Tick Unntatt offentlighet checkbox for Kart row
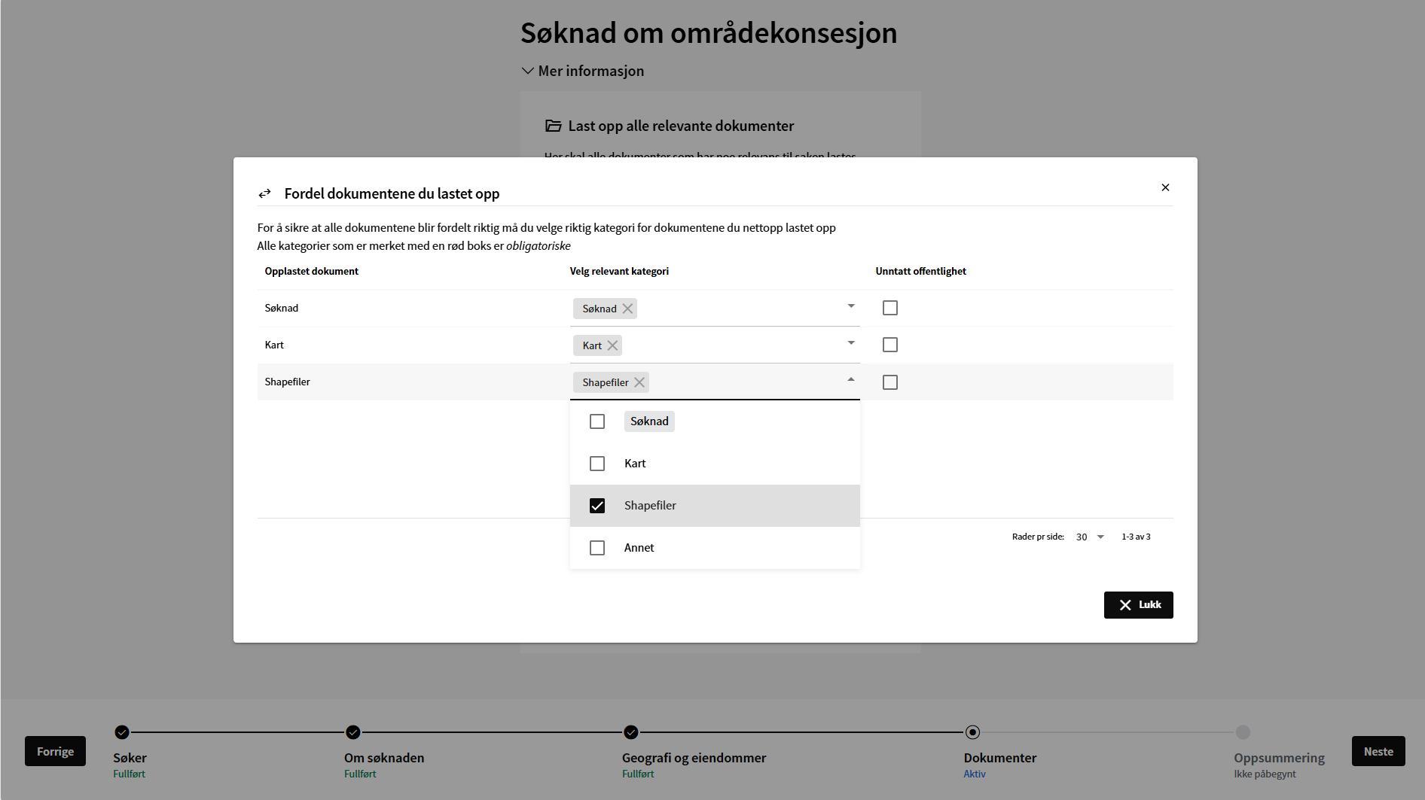The height and width of the screenshot is (800, 1425). [890, 345]
